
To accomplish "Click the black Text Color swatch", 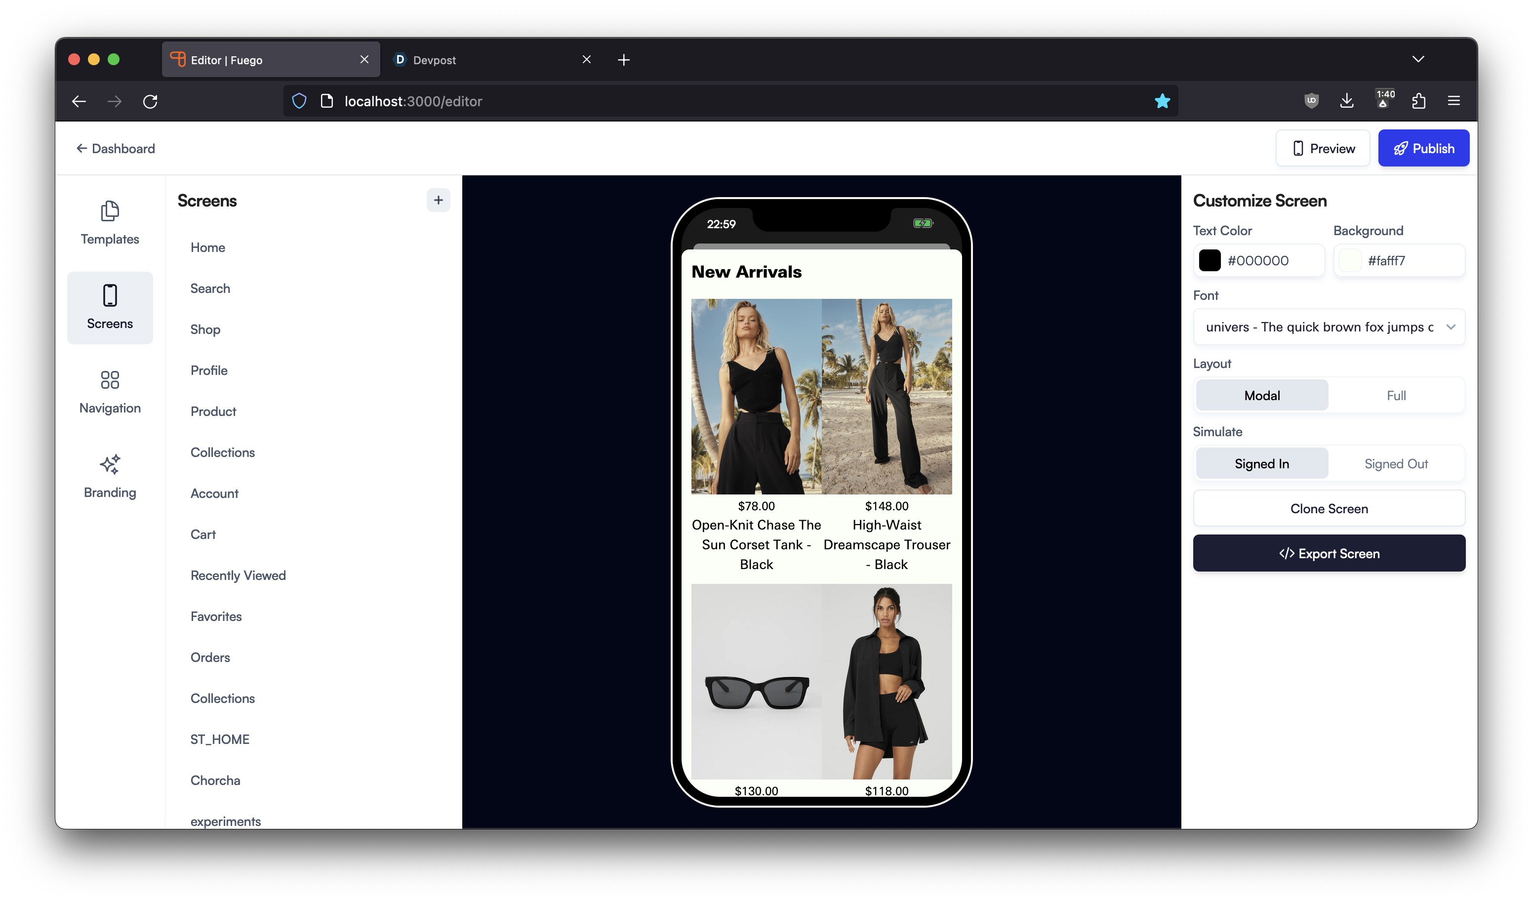I will coord(1210,260).
